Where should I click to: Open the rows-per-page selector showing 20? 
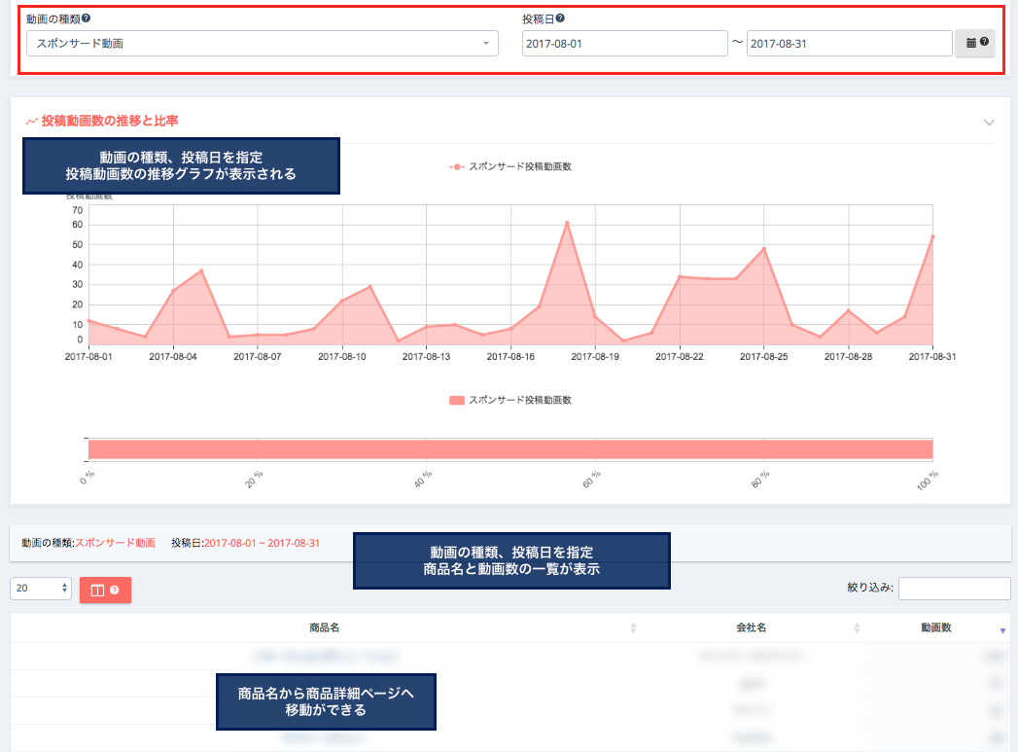click(x=41, y=589)
